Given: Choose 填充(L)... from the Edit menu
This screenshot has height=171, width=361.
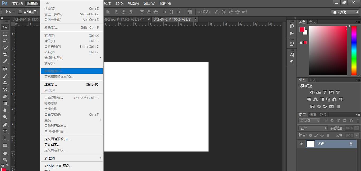Looking at the screenshot, I should [50, 85].
